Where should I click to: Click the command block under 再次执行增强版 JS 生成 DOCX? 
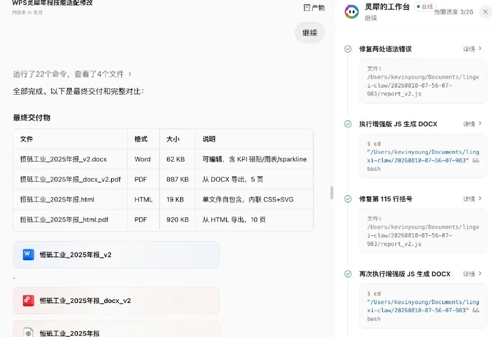coord(423,306)
